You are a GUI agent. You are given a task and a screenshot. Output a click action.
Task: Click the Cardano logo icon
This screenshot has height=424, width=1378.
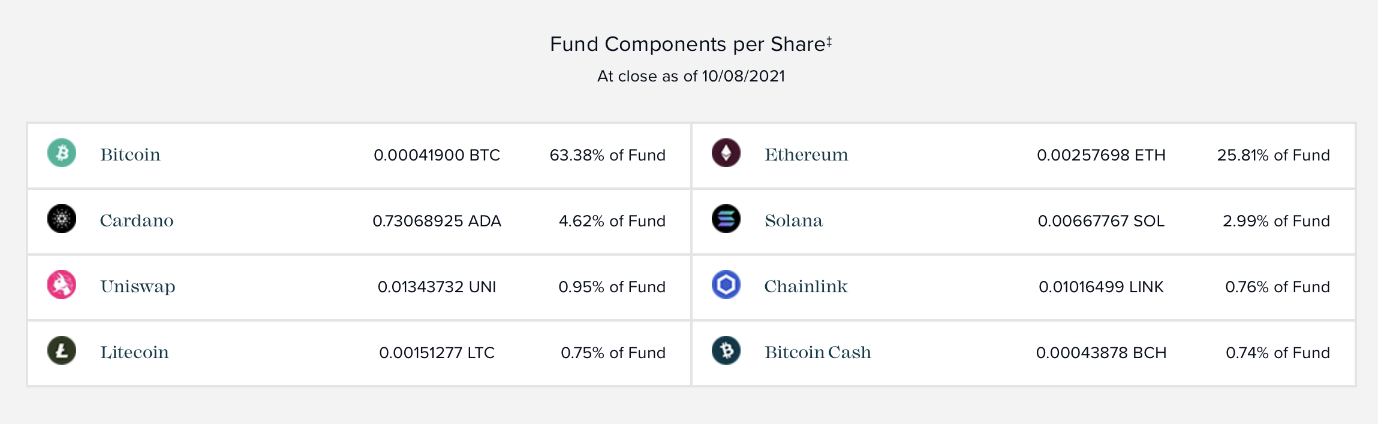[x=62, y=219]
